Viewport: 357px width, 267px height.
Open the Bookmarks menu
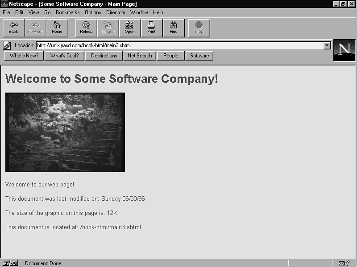pos(68,12)
